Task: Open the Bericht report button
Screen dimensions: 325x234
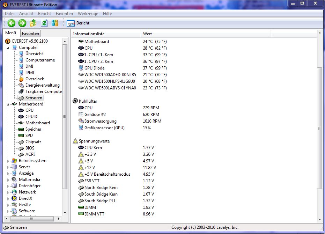Action: 78,23
